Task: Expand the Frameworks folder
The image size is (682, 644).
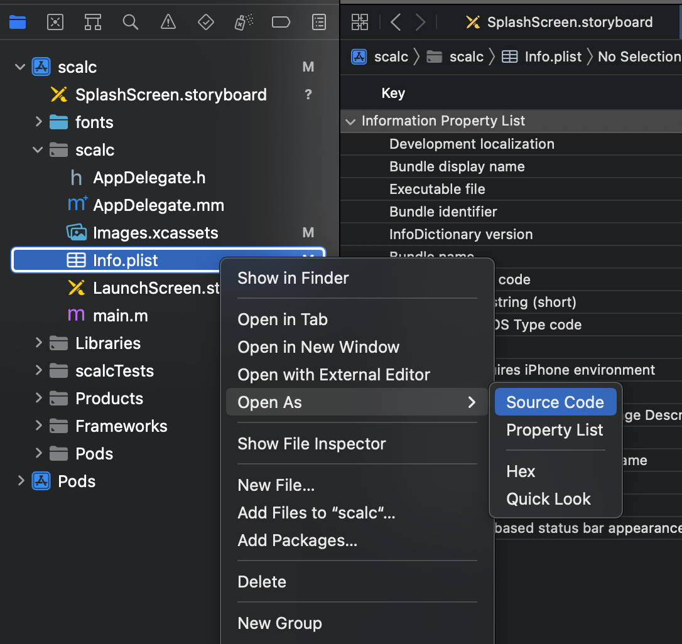Action: pos(39,426)
